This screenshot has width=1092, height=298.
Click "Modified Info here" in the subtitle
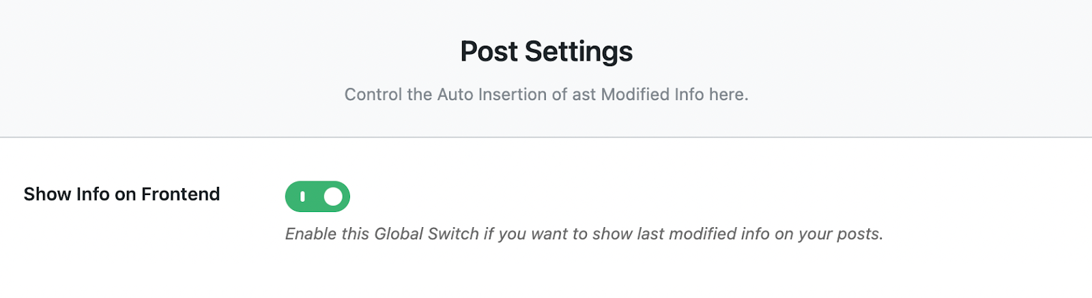coord(674,94)
